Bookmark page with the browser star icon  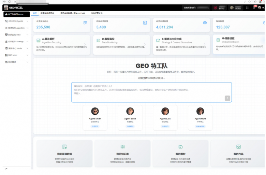pyautogui.click(x=250, y=2)
